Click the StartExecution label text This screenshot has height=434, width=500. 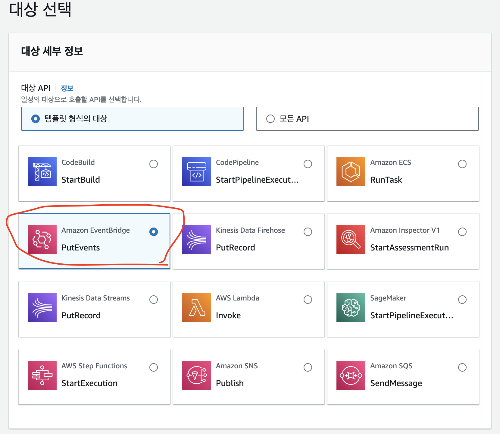(89, 383)
